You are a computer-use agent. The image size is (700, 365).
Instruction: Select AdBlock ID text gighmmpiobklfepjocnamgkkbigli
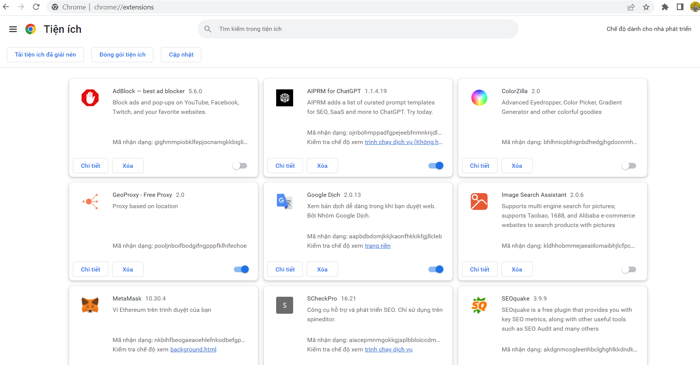[x=201, y=142]
